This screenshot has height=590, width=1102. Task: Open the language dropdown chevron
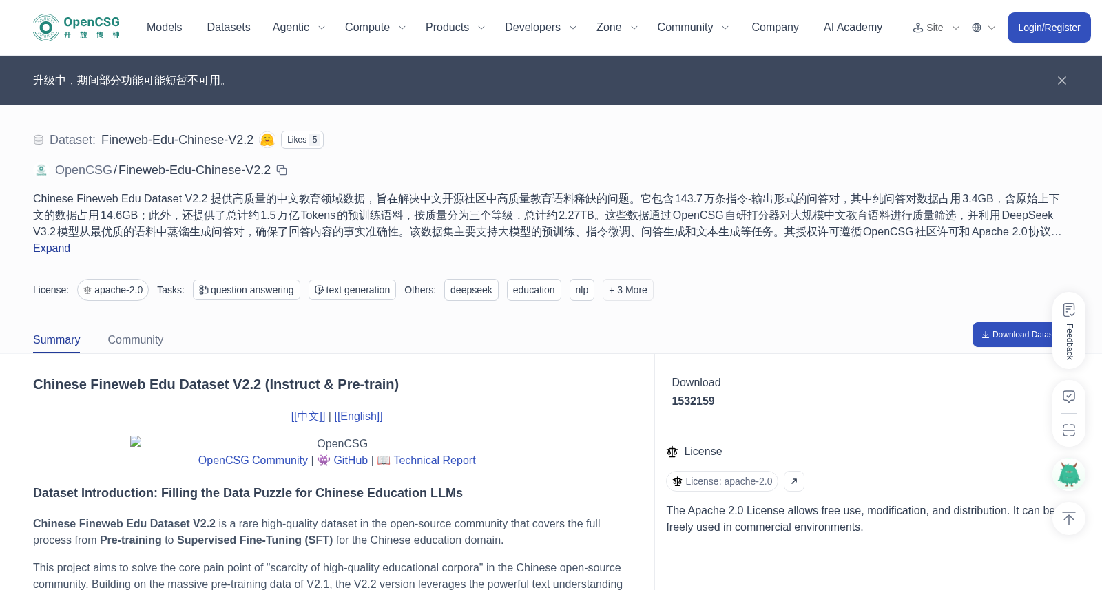[992, 28]
